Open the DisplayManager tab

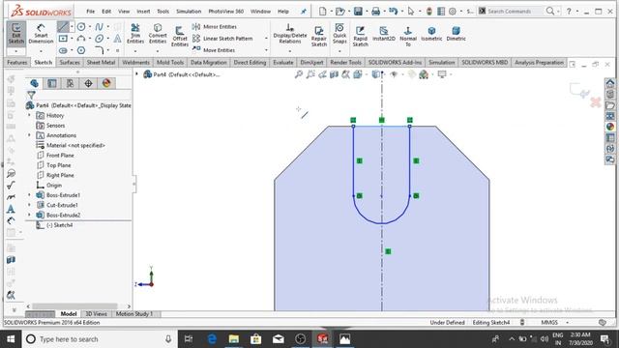pyautogui.click(x=106, y=83)
